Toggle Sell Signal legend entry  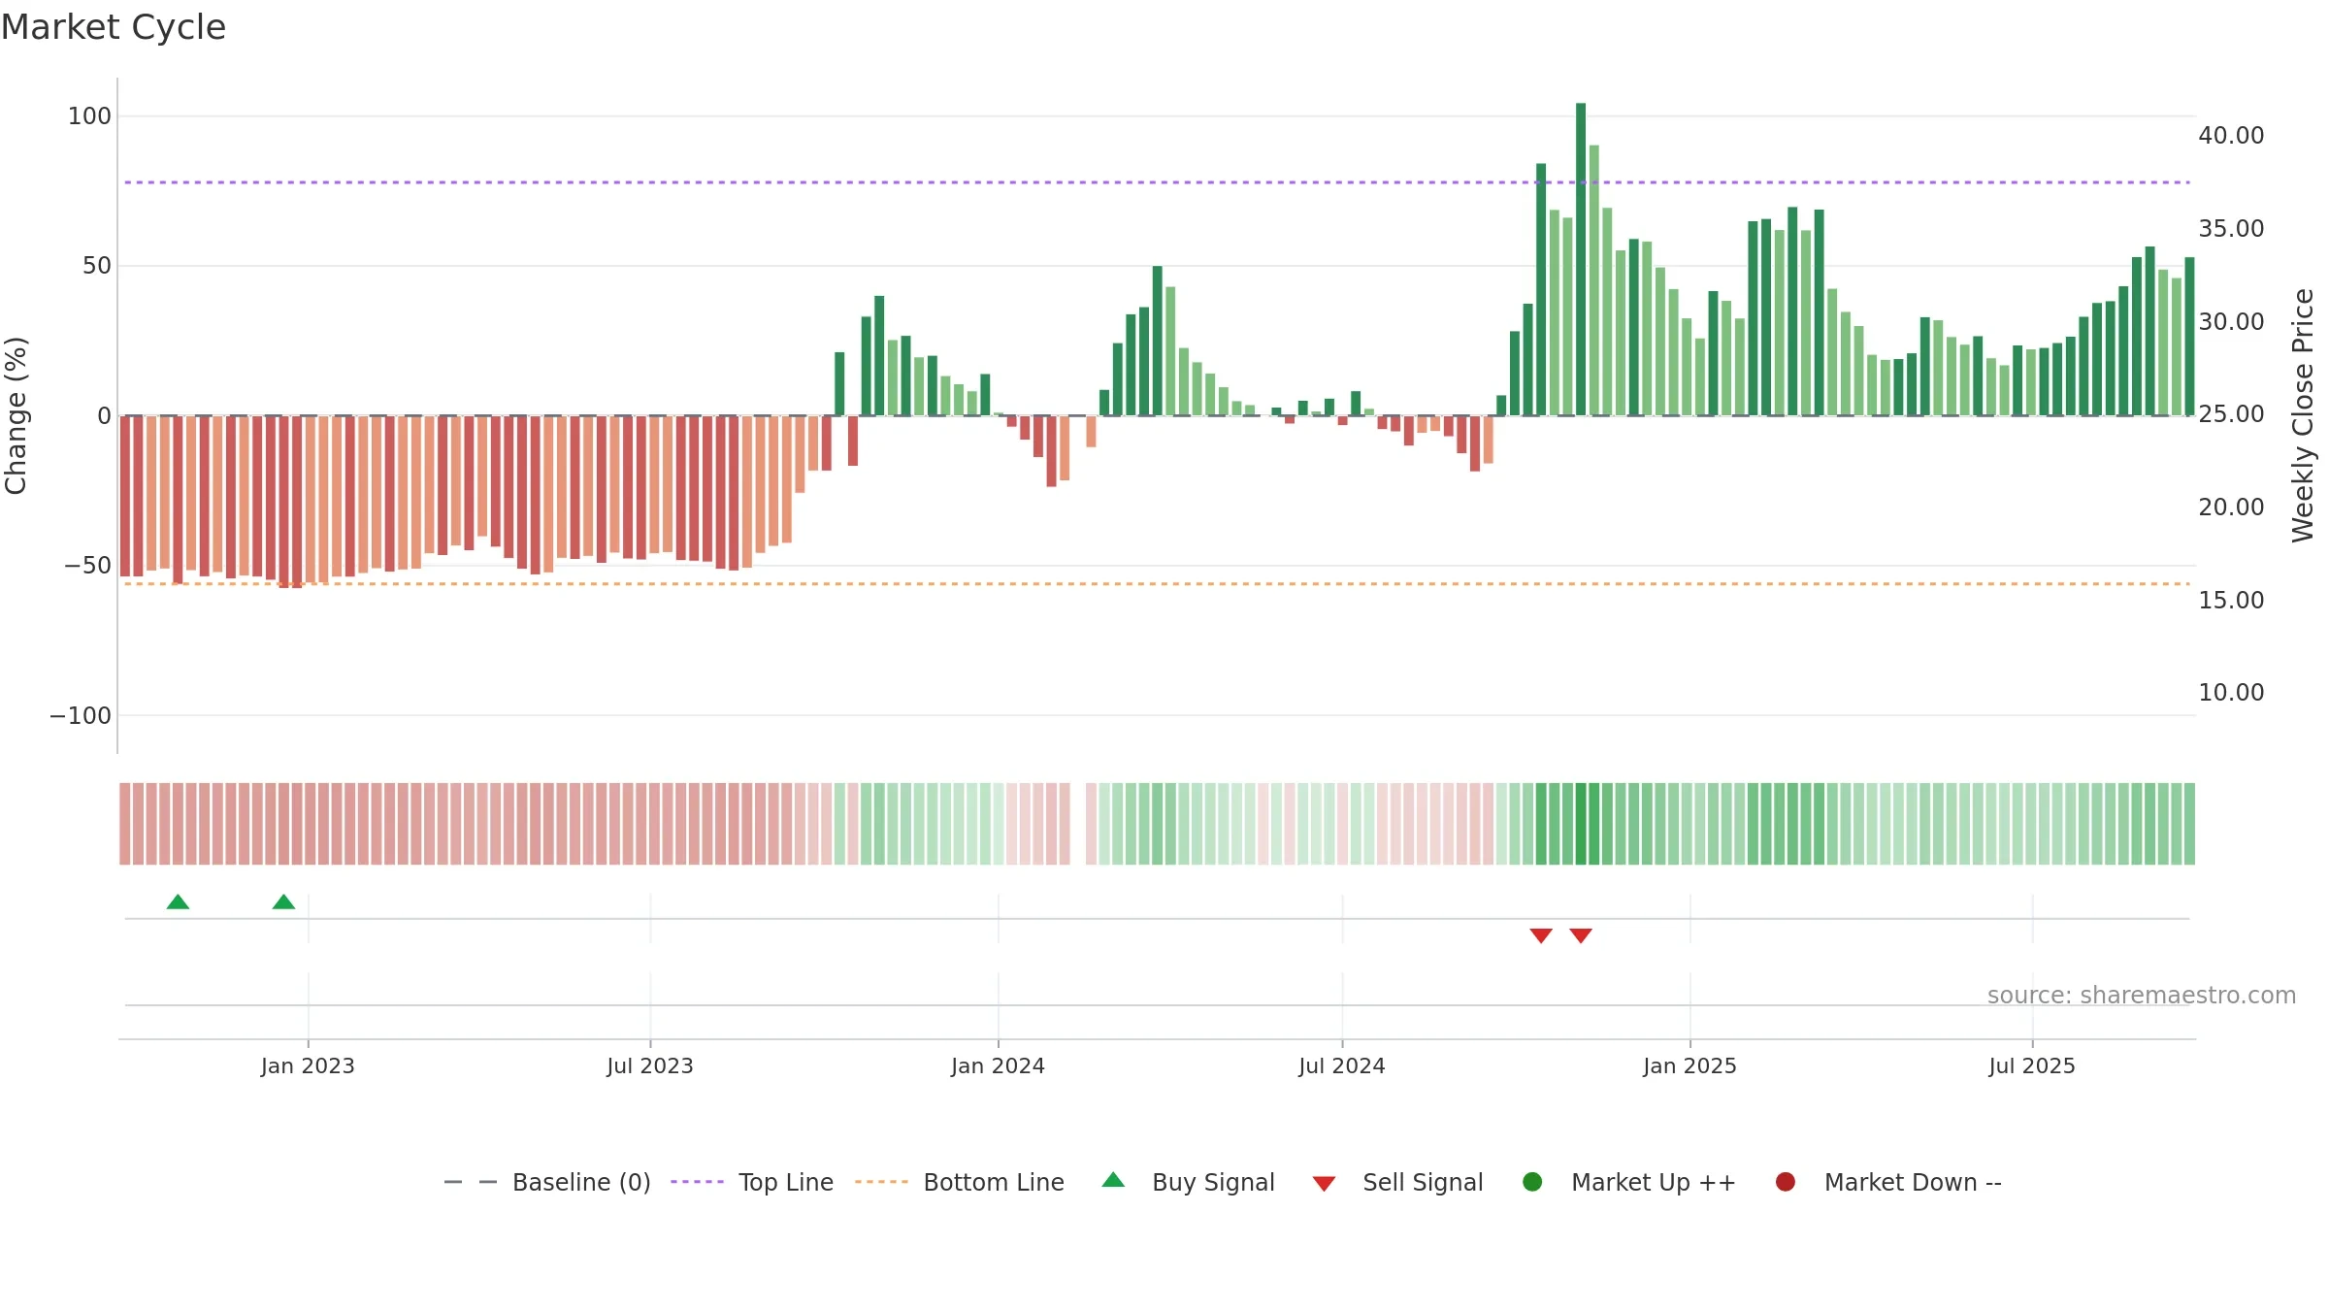pyautogui.click(x=1397, y=1182)
